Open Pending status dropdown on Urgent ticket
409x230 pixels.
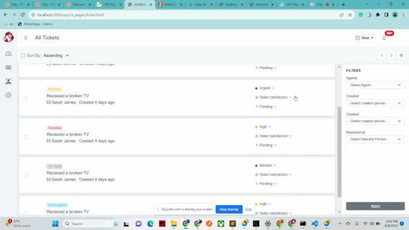[x=266, y=106]
